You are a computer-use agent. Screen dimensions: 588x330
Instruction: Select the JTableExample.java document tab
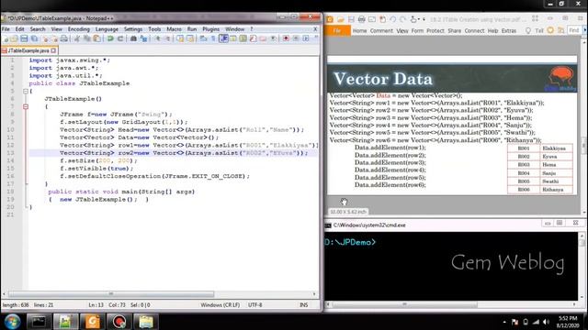point(28,50)
